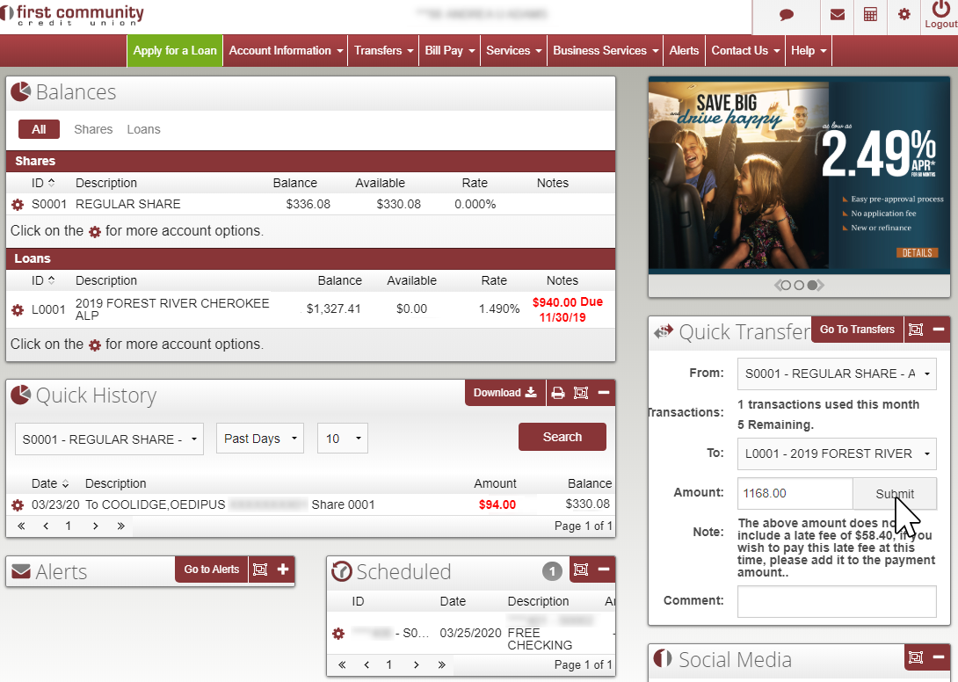This screenshot has height=682, width=958.
Task: Open the 10 days count dropdown
Action: (x=343, y=439)
